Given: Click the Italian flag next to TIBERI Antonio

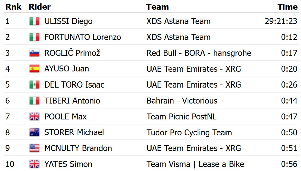Looking at the screenshot, I should point(34,101).
